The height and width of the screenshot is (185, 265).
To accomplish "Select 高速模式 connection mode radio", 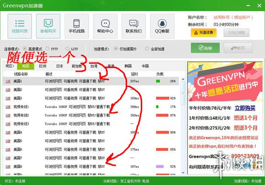I will pos(25,49).
